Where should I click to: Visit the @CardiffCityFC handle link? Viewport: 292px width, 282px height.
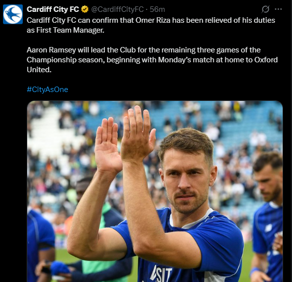point(117,9)
